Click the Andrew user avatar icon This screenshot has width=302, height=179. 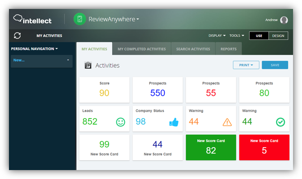point(284,20)
